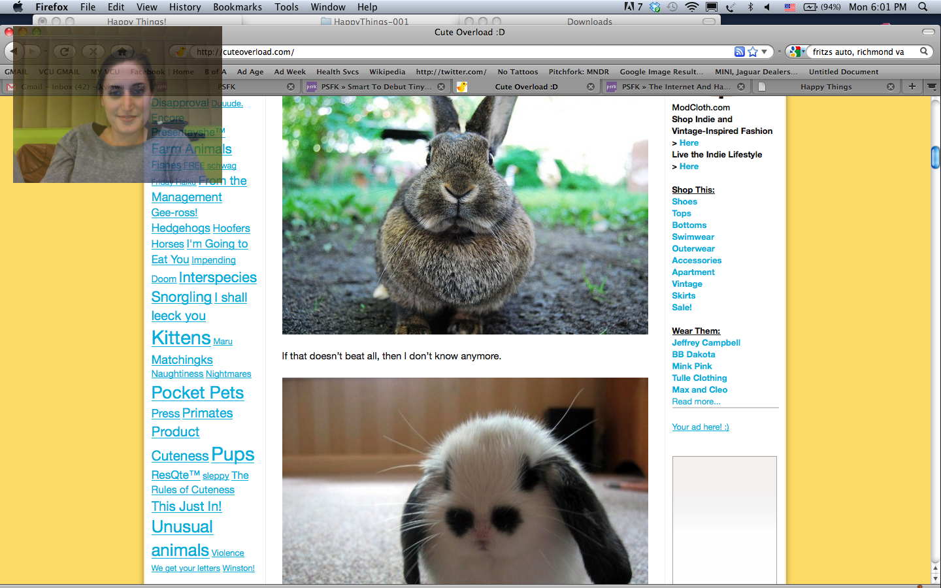The image size is (941, 588).
Task: Click the browser Back button
Action: (14, 51)
